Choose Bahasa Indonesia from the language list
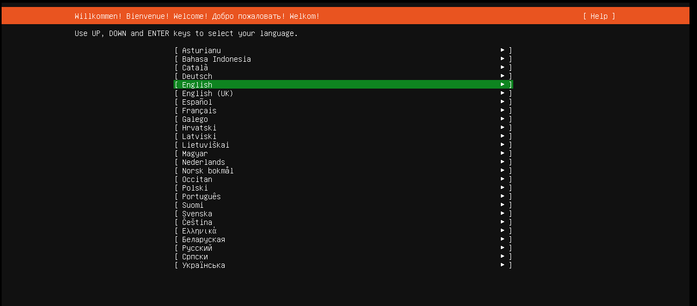697x306 pixels. [x=343, y=59]
